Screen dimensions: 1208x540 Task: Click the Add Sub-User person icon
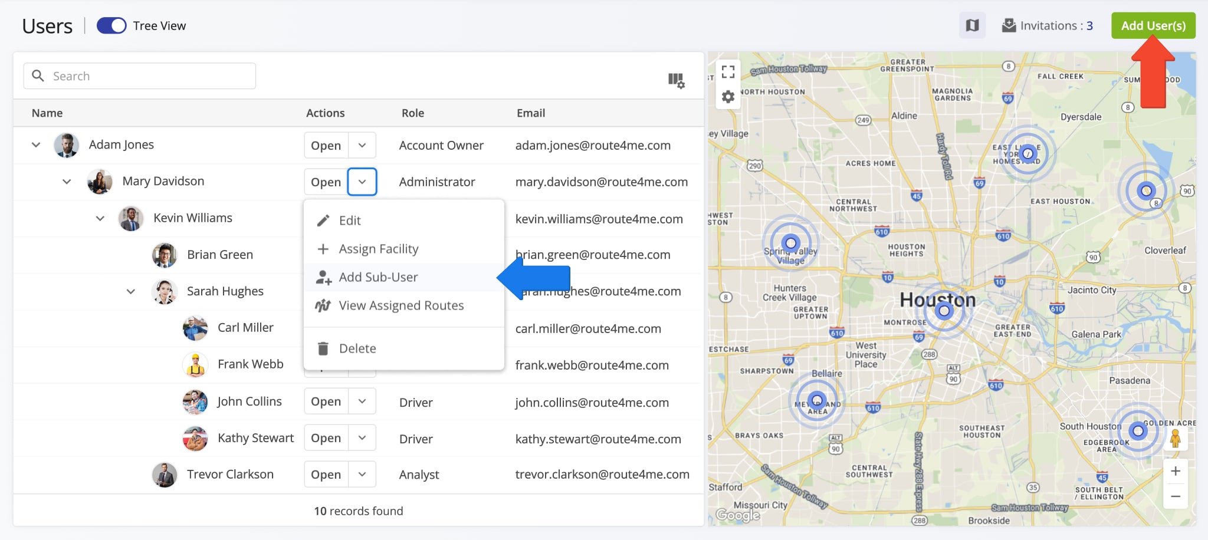(x=323, y=277)
